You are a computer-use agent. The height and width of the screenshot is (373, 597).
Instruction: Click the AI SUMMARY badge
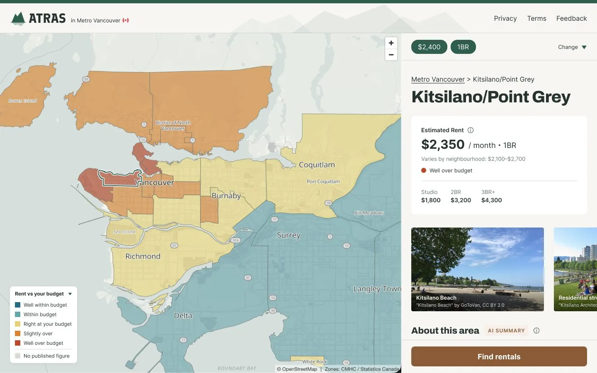506,331
